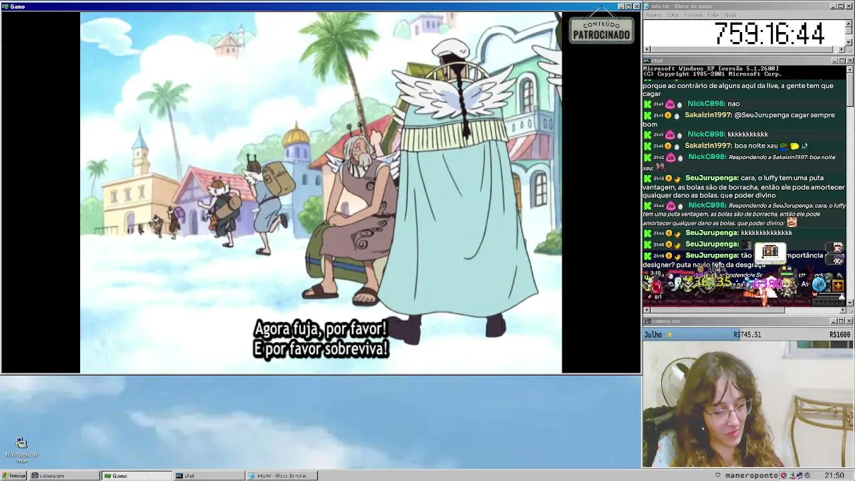The image size is (855, 481).
Task: Click the heart icon before maneroponto
Action: [x=718, y=476]
